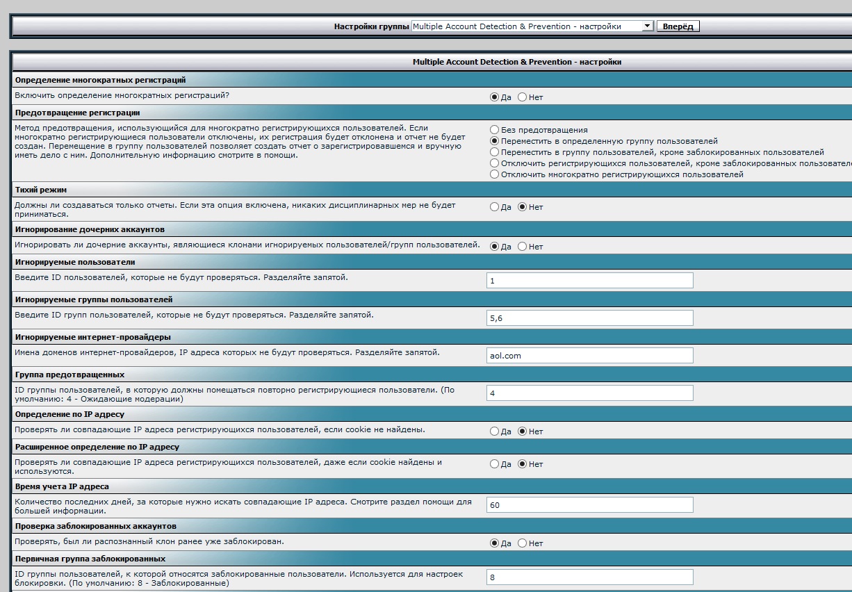Click the Группа предотвращенных ID field
The image size is (852, 592).
(589, 393)
